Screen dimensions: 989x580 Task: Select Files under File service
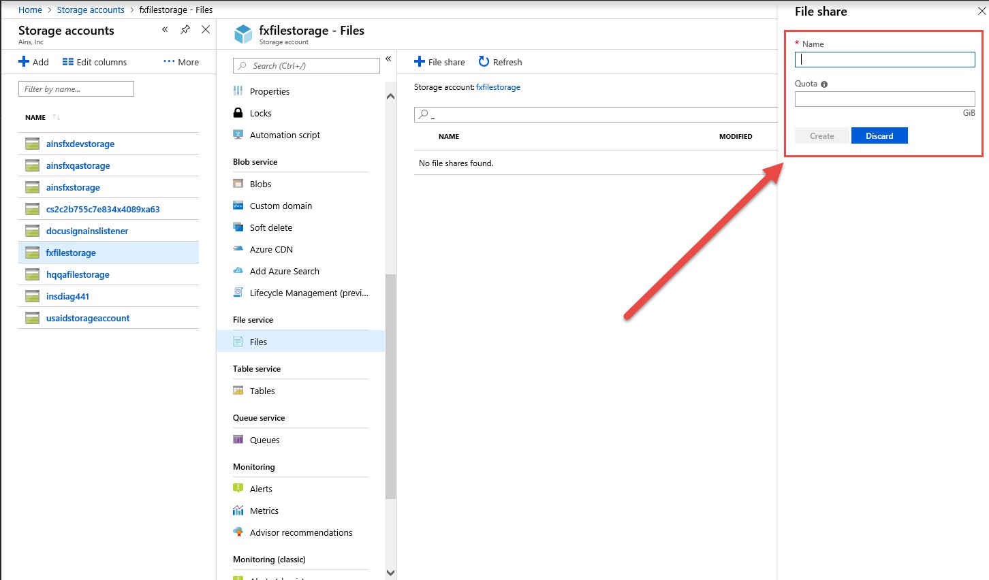[300, 342]
